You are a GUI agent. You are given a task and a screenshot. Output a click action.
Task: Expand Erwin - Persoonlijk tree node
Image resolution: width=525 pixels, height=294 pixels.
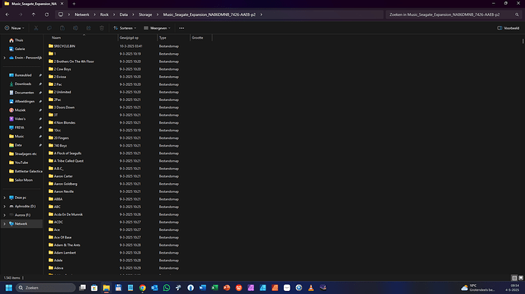pos(5,58)
